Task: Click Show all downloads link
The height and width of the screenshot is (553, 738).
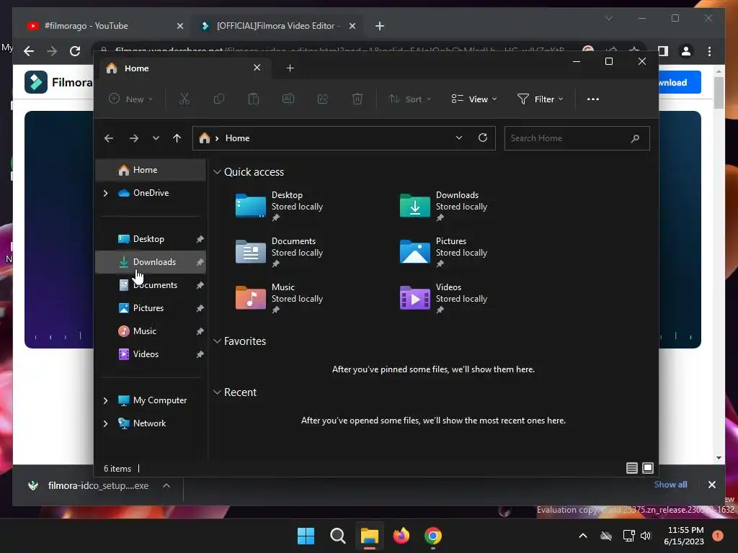Action: [x=670, y=485]
